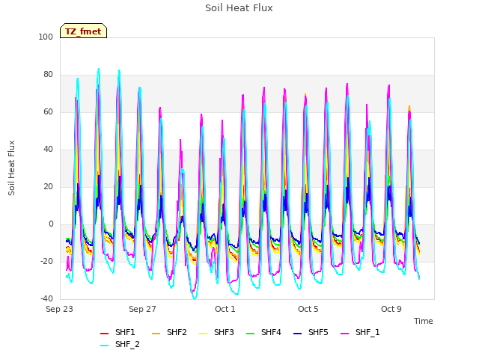Click the 60 y-axis tick label
This screenshot has width=479, height=359.
(48, 112)
